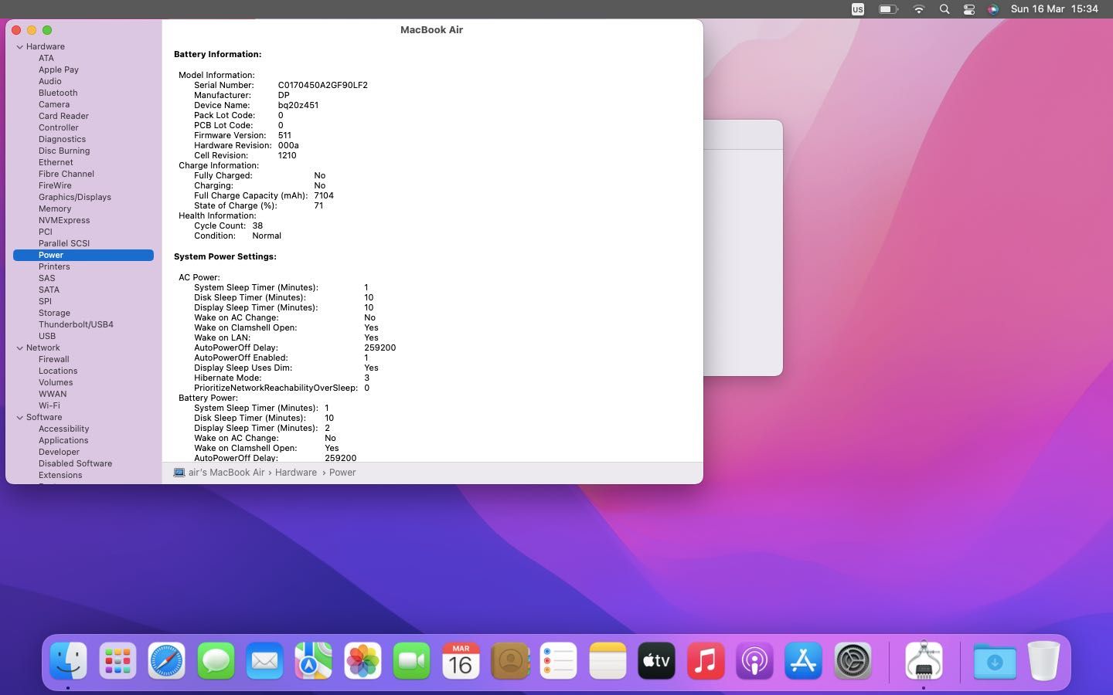
Task: Select Apple Pay in sidebar
Action: tap(59, 69)
